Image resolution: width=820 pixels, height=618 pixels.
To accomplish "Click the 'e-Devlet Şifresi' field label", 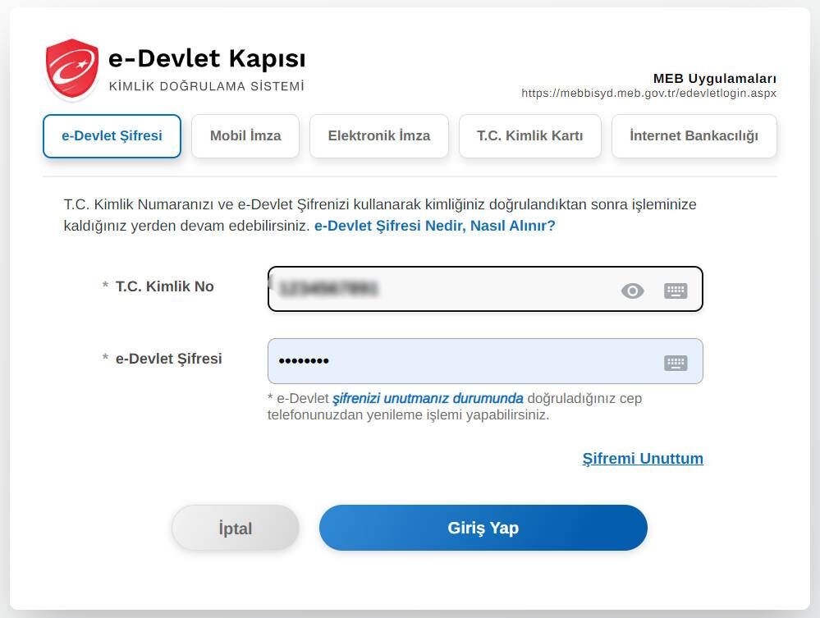I will point(168,359).
